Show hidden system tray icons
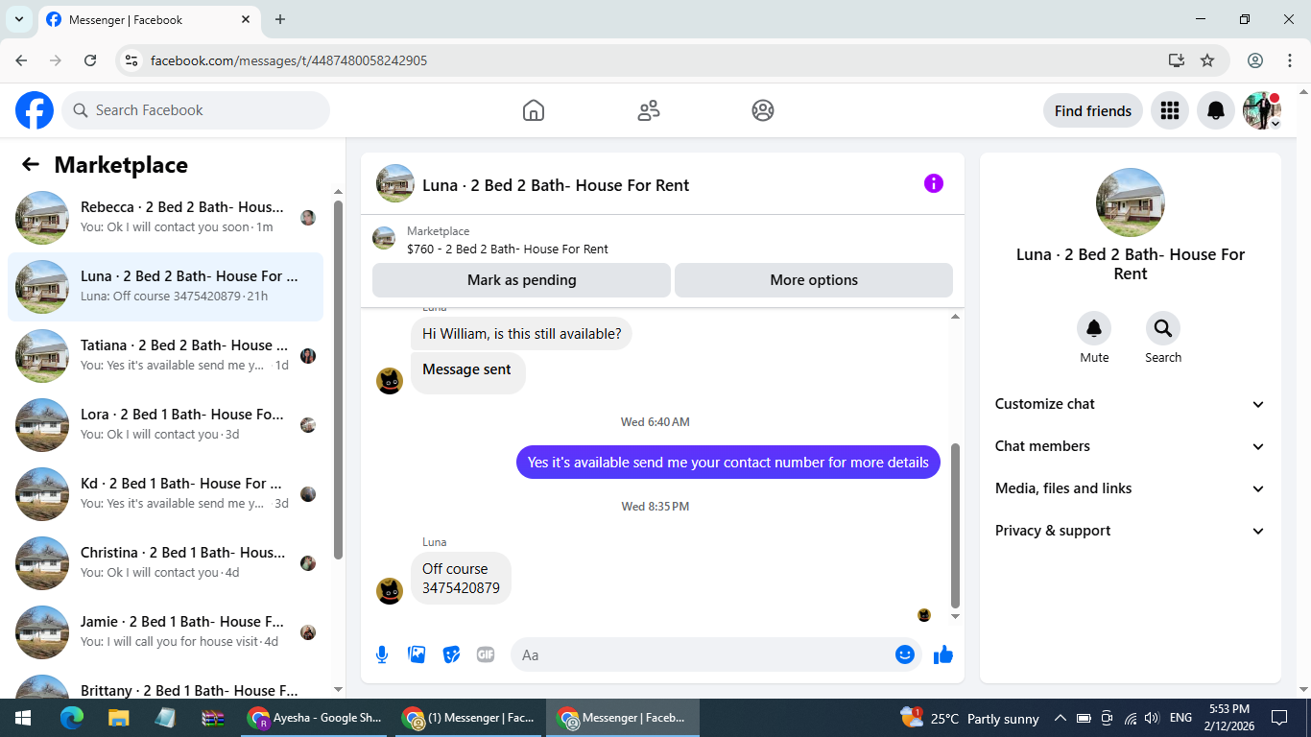 [x=1060, y=718]
